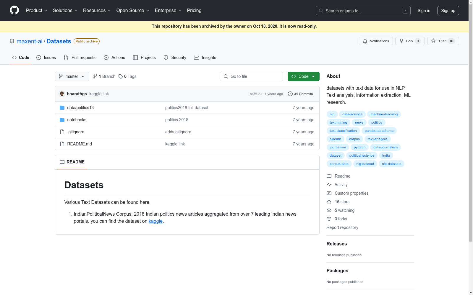Click the branch icon beside 1 Branch

95,76
